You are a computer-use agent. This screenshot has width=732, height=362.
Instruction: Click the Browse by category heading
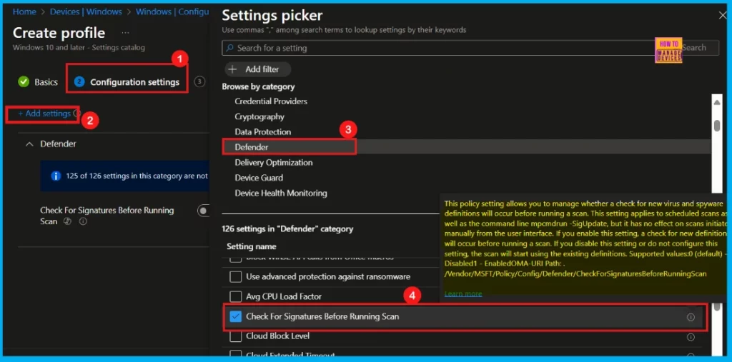tap(258, 87)
